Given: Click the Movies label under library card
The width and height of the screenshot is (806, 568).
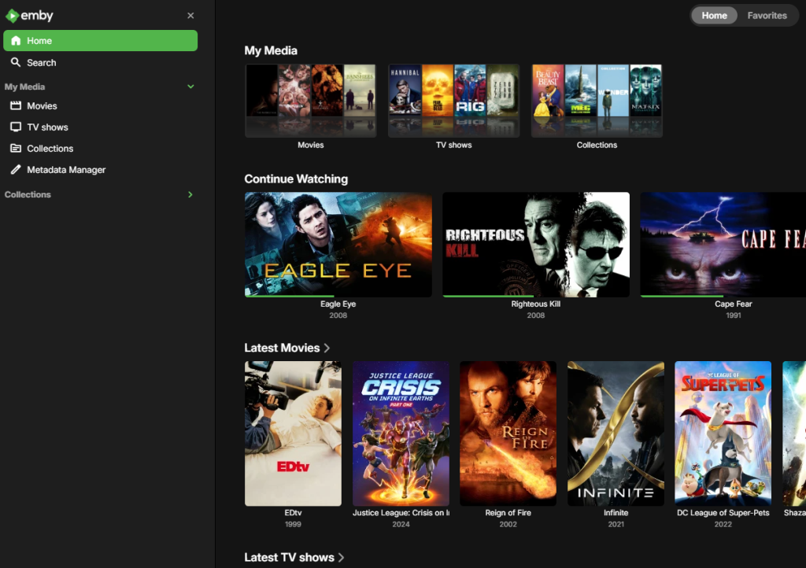Looking at the screenshot, I should (x=310, y=145).
